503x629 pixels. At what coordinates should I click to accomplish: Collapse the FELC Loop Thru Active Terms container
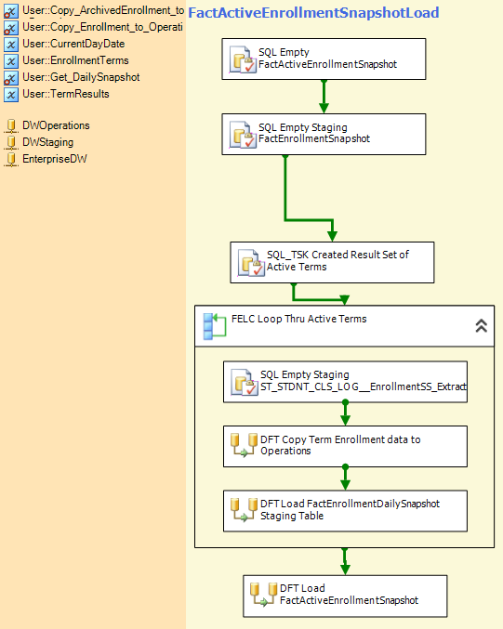point(482,326)
